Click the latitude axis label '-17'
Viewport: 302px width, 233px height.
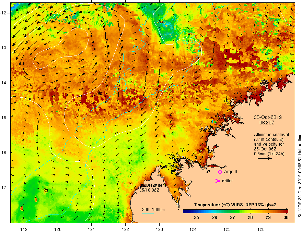pyautogui.click(x=3, y=188)
